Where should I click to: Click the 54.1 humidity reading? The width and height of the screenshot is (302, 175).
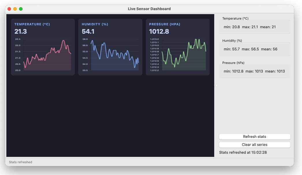pos(88,31)
